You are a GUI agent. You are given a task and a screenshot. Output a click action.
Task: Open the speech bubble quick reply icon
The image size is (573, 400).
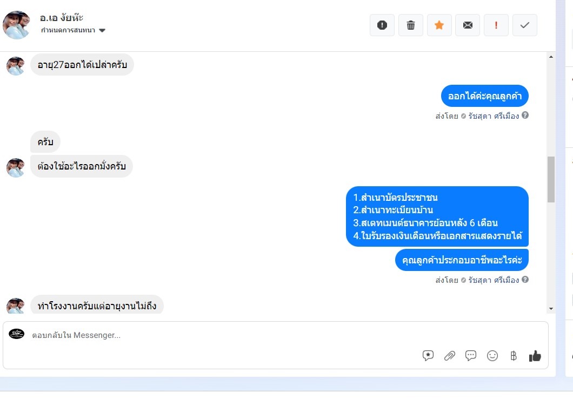pyautogui.click(x=471, y=356)
